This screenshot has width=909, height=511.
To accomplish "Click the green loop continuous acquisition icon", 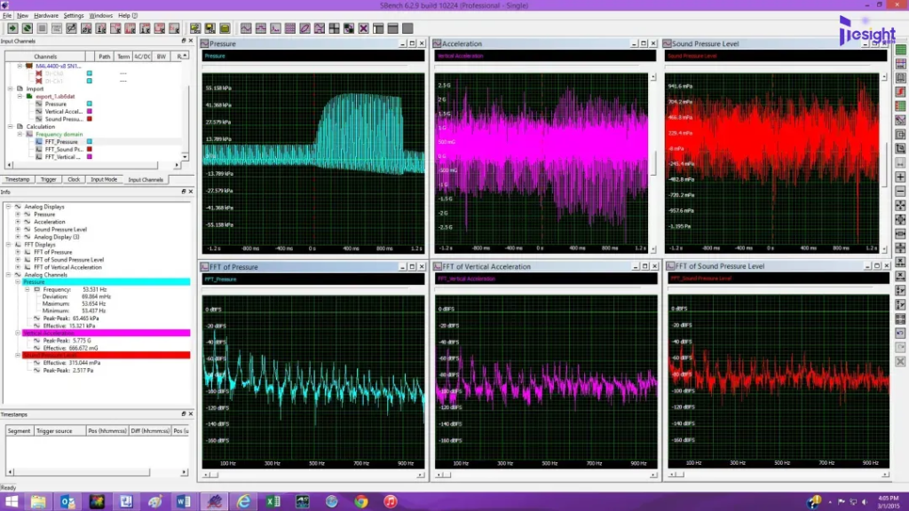I will click(28, 28).
